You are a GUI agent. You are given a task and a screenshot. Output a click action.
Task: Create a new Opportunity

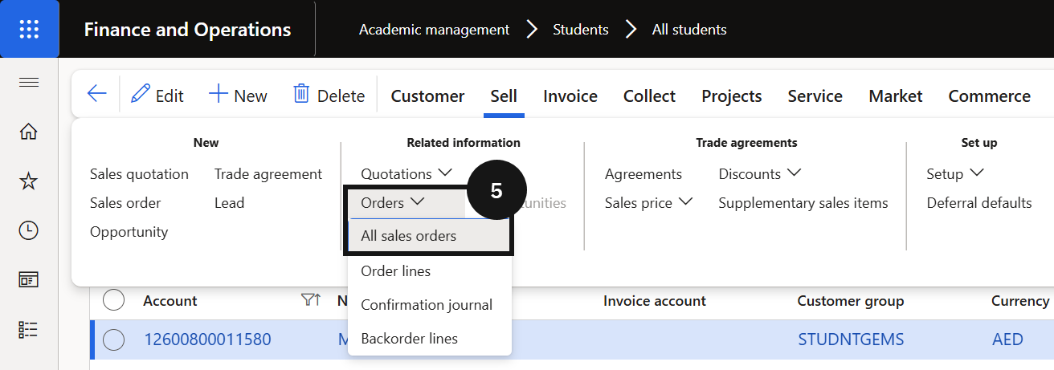(129, 232)
